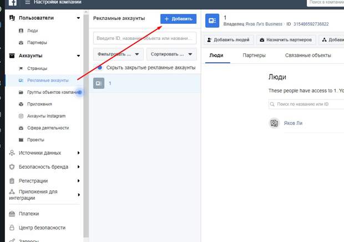The width and height of the screenshot is (344, 242).
Task: Open Люди under Пользователи
Action: [33, 31]
